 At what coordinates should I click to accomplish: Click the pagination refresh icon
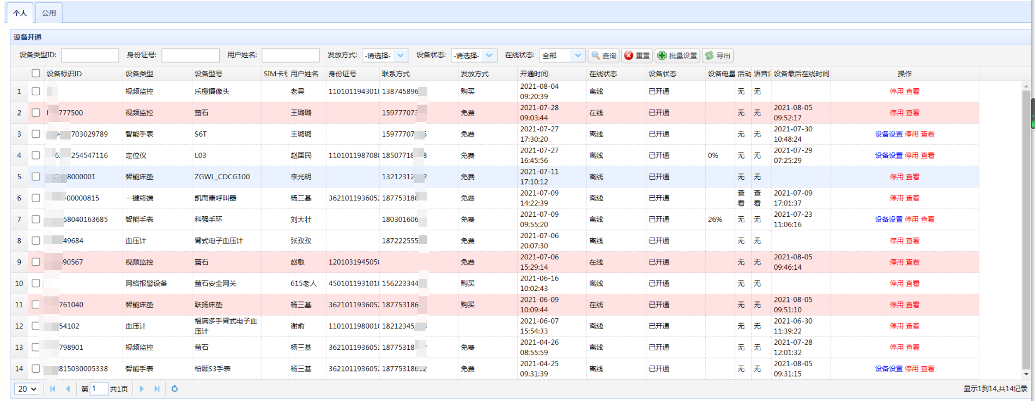pyautogui.click(x=174, y=389)
